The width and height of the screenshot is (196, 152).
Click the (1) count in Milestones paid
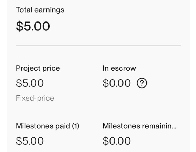pos(76,126)
